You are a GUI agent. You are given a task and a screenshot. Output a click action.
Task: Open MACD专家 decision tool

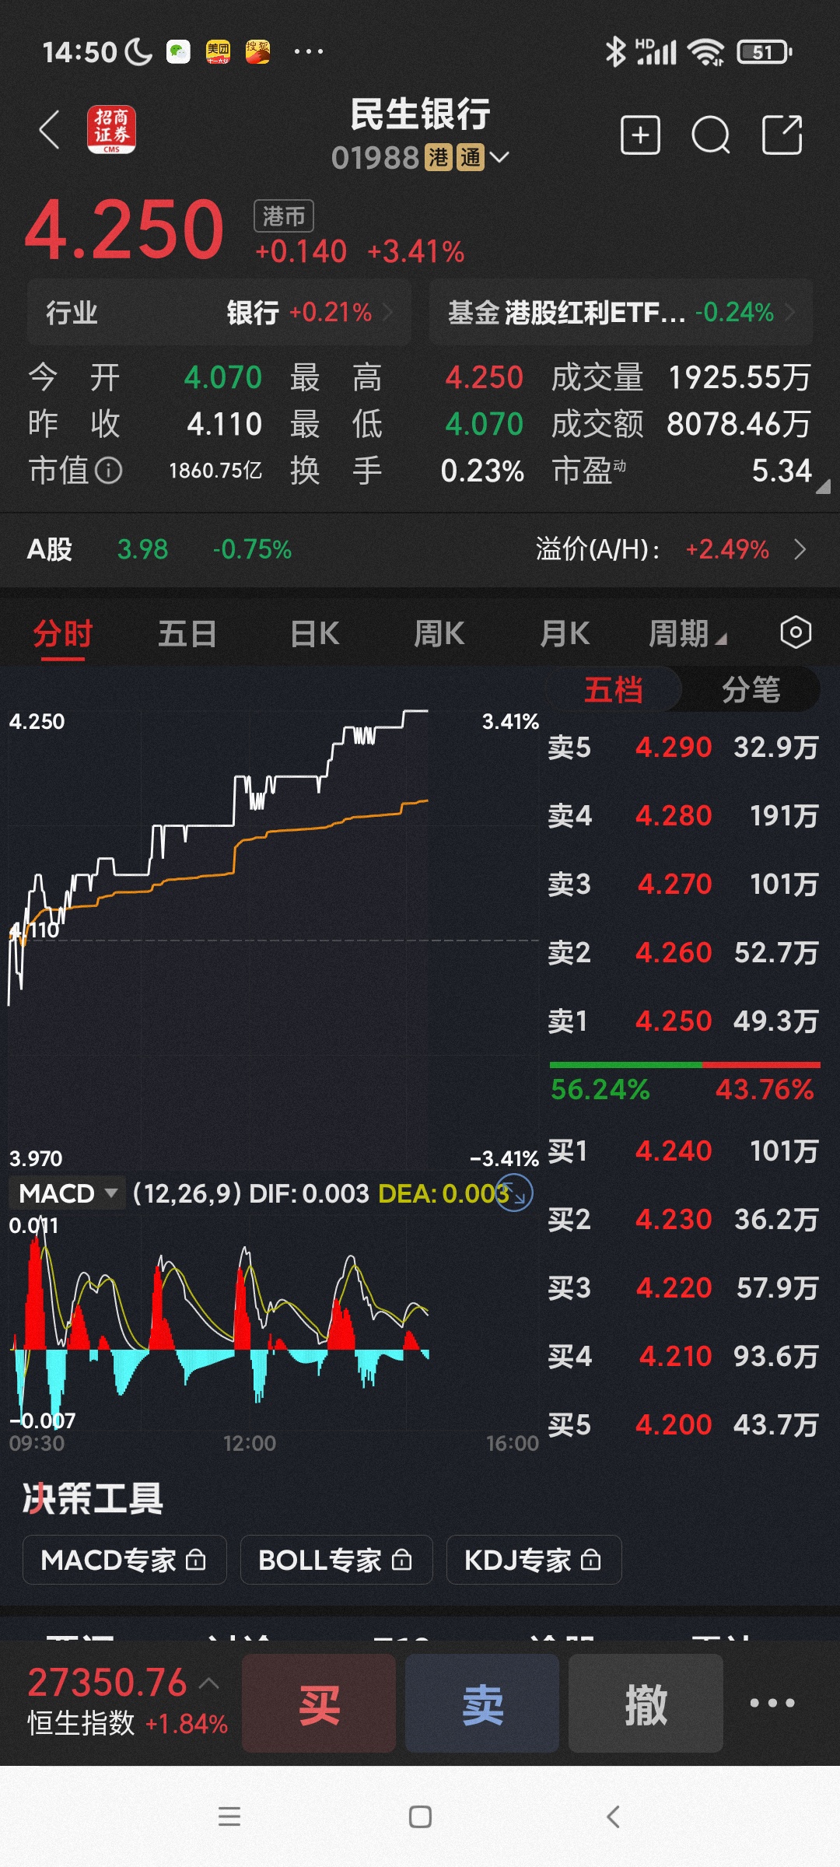pos(124,1560)
